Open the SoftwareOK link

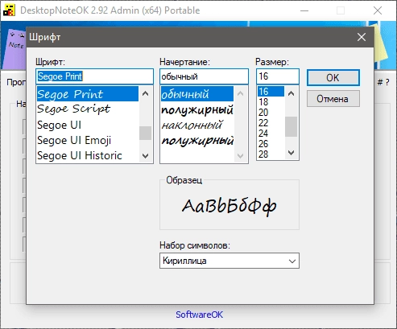click(x=199, y=315)
